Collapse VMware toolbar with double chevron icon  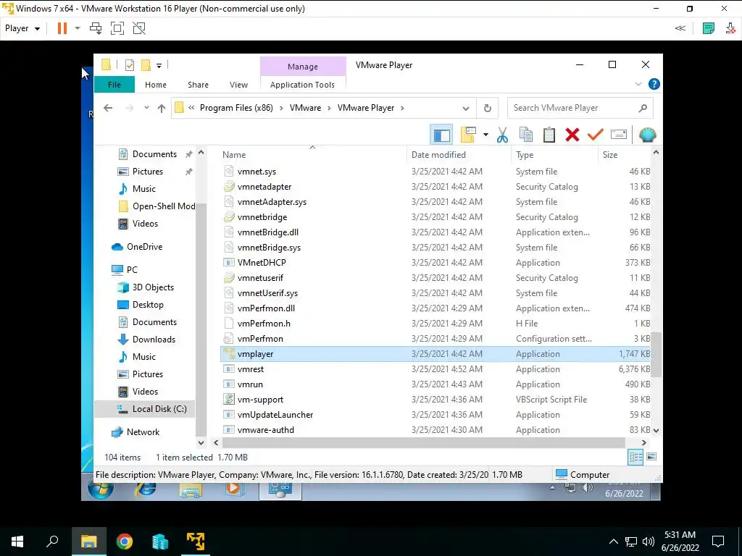click(680, 28)
